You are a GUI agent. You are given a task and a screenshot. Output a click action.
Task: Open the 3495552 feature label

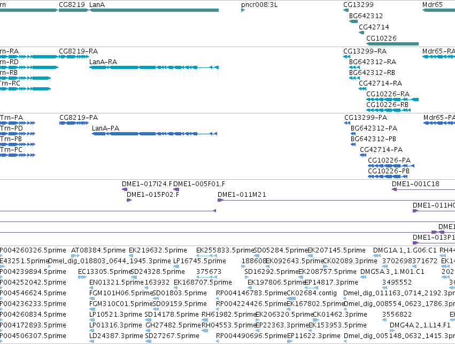click(397, 282)
